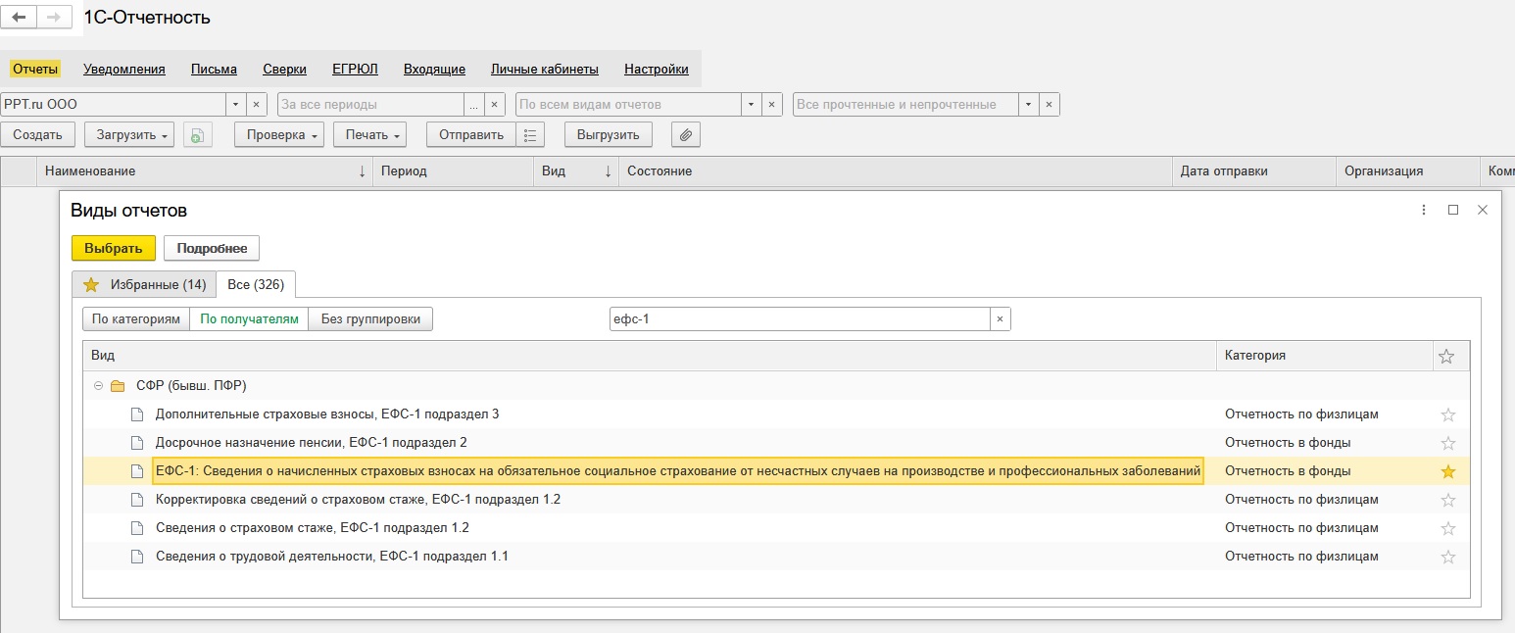The width and height of the screenshot is (1515, 633).
Task: Click the paperclip attachment icon in toolbar
Action: point(686,135)
